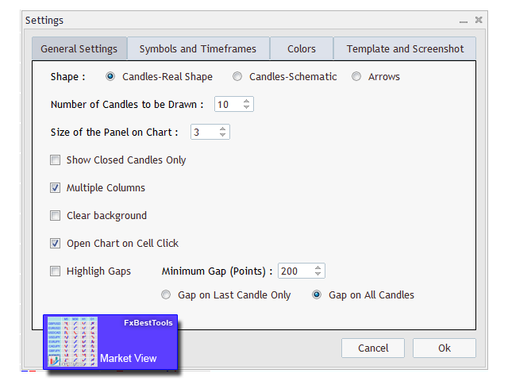Increase Minimum Gap points up arrow
This screenshot has width=508, height=381.
(317, 267)
